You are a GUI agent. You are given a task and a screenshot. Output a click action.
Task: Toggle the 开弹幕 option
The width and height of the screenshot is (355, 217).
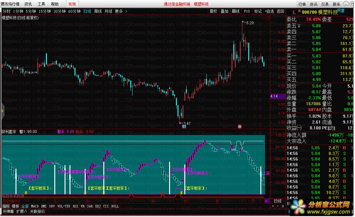coord(8,211)
